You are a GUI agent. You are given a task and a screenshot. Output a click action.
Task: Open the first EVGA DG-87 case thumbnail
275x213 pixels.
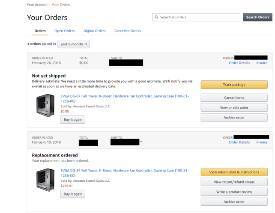pos(46,104)
